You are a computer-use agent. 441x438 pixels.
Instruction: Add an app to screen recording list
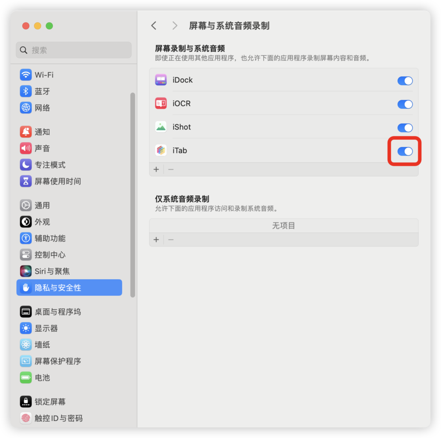[156, 169]
